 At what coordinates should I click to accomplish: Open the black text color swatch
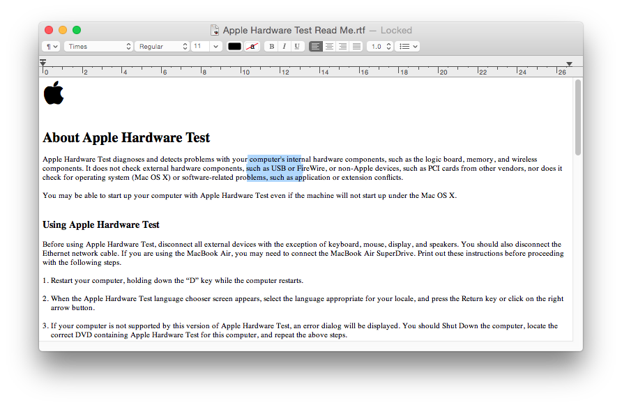pos(234,47)
